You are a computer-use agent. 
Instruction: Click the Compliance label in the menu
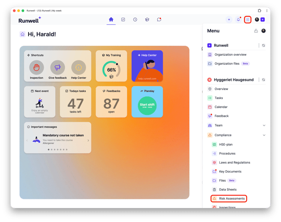pyautogui.click(x=223, y=135)
